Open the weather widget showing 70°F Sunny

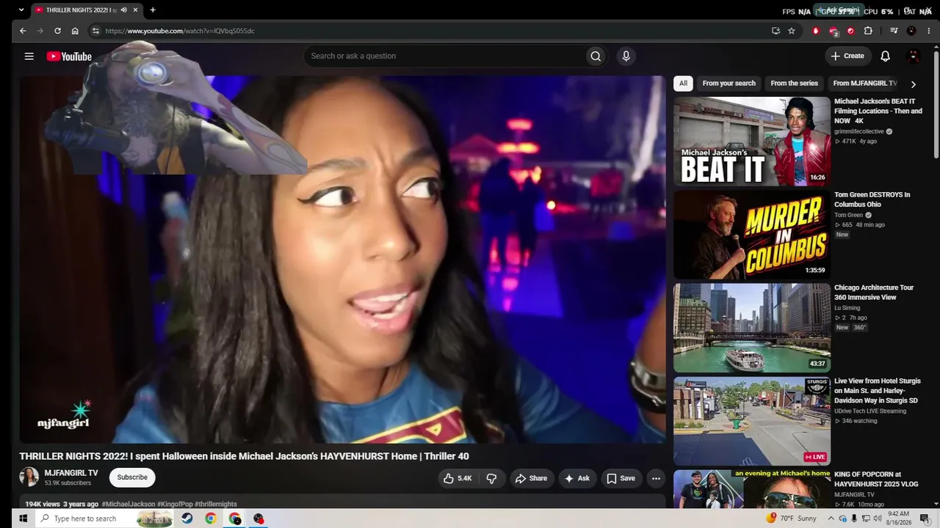coord(791,518)
